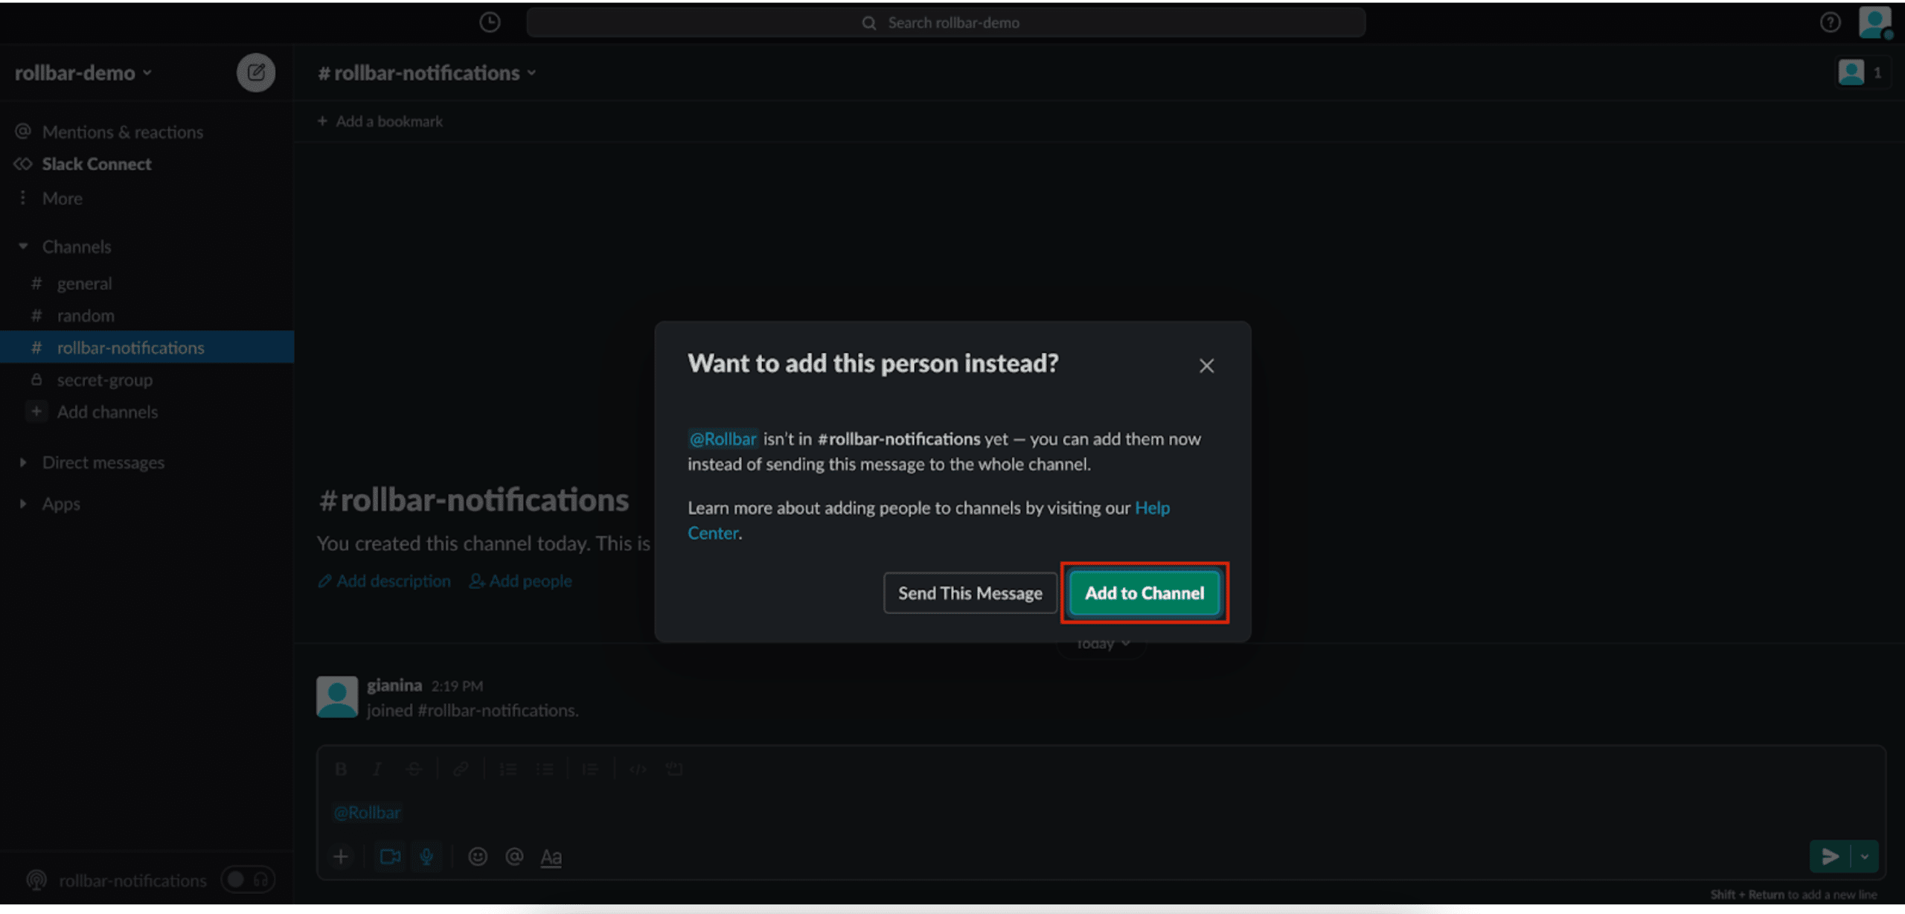Record an audio clip microphone icon

click(426, 857)
